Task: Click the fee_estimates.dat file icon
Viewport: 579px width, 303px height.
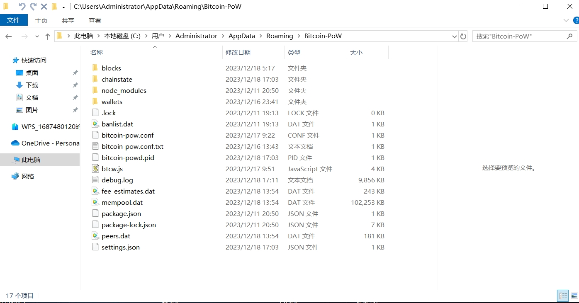Action: pos(95,191)
